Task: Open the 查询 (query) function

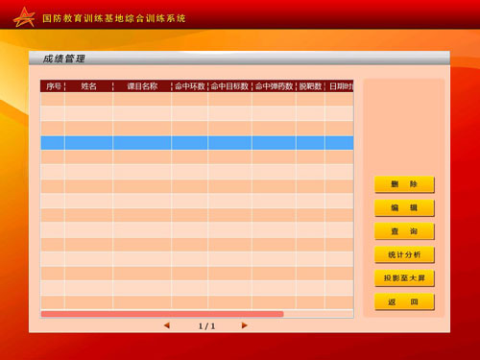Action: [x=404, y=231]
